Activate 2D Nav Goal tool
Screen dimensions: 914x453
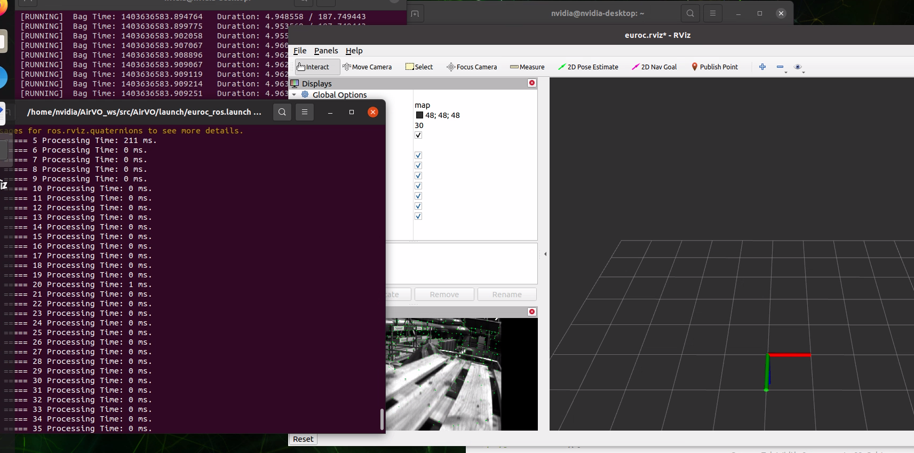[x=654, y=67]
